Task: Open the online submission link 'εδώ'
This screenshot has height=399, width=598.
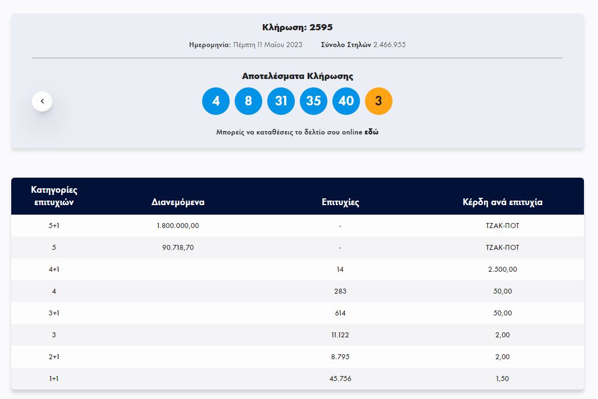Action: 371,132
